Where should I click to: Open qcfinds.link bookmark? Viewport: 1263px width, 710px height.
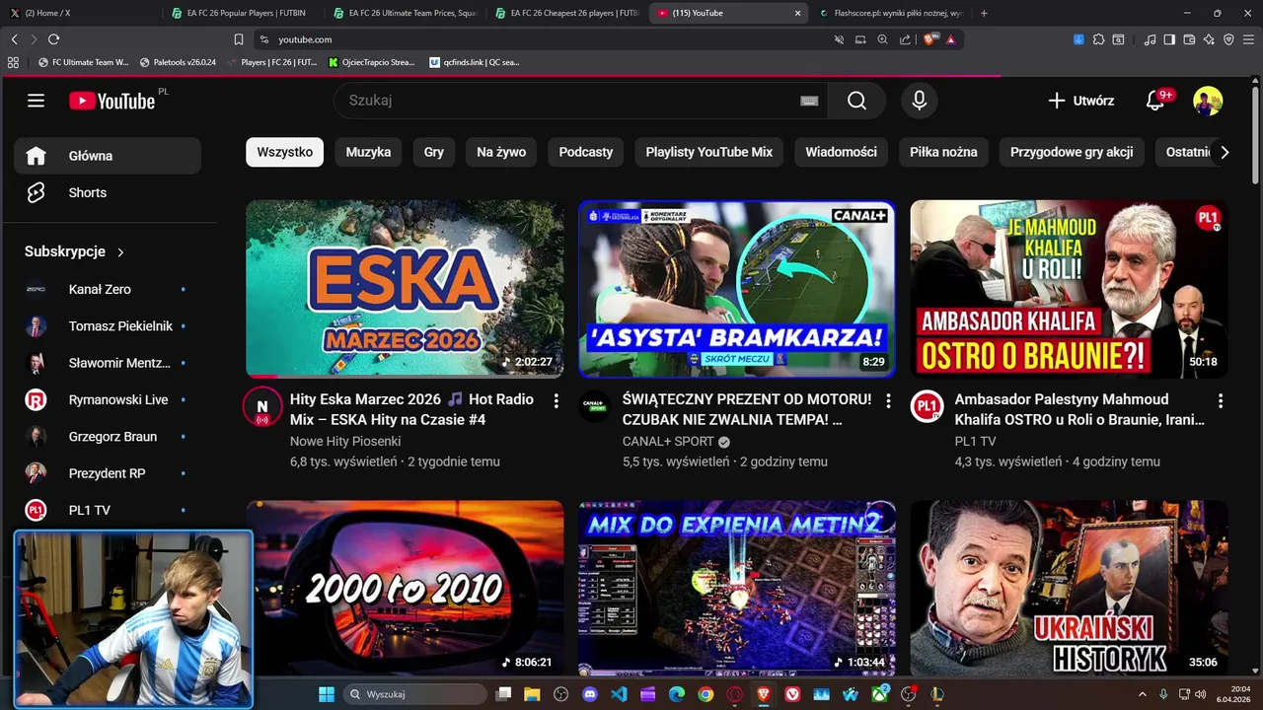474,62
